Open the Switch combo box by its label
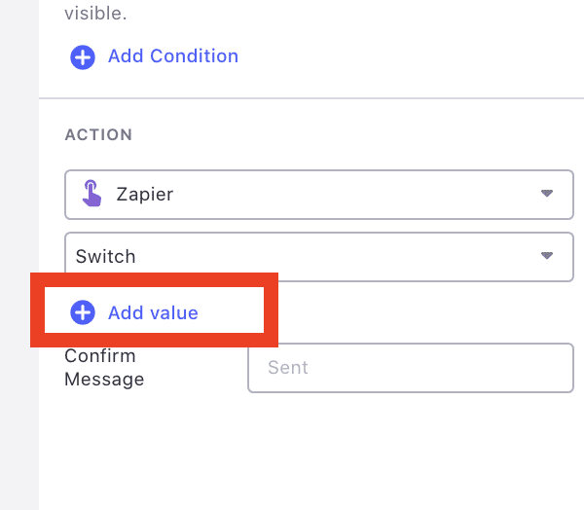 (106, 257)
